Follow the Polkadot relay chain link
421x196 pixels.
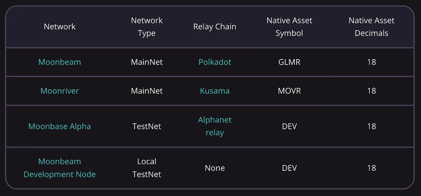coord(215,62)
